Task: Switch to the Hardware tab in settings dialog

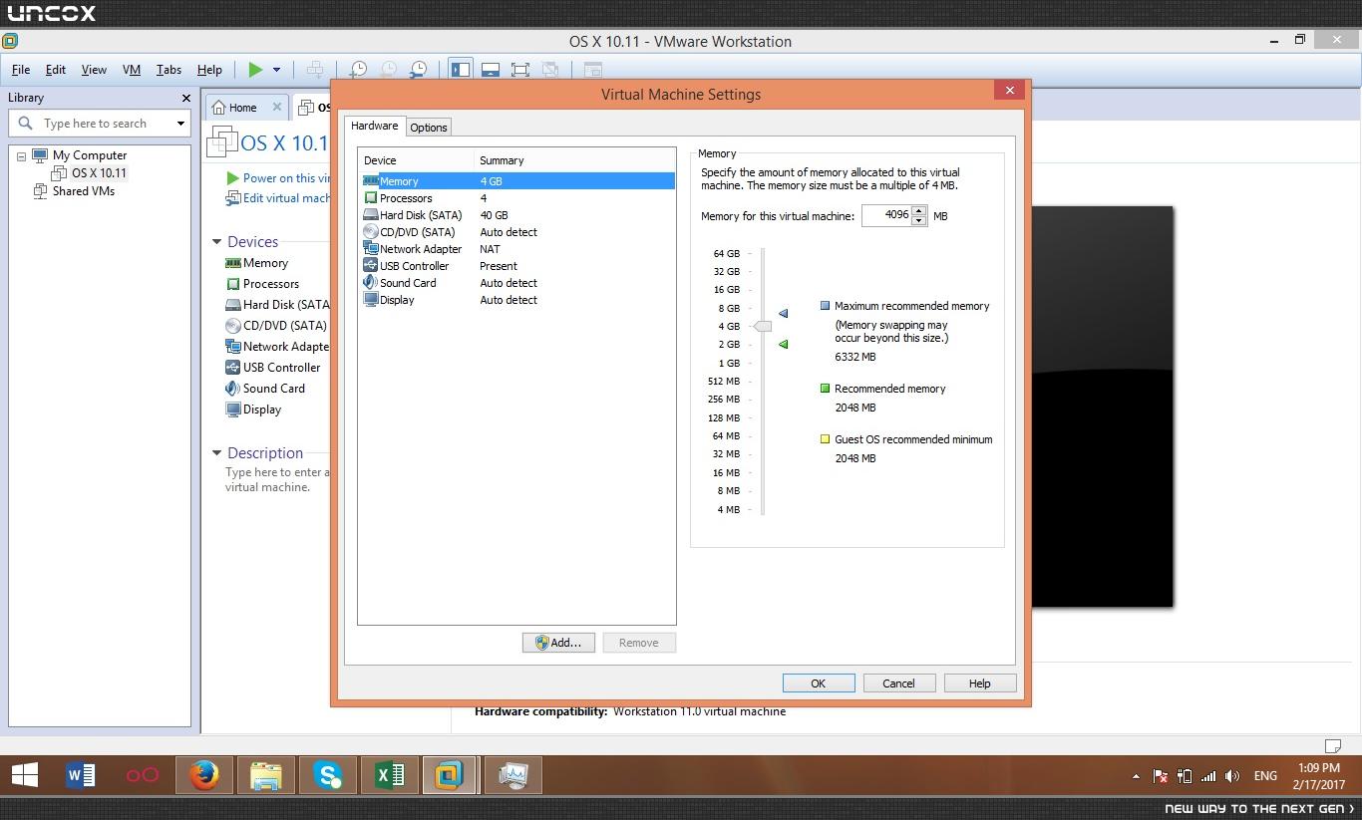Action: tap(375, 126)
